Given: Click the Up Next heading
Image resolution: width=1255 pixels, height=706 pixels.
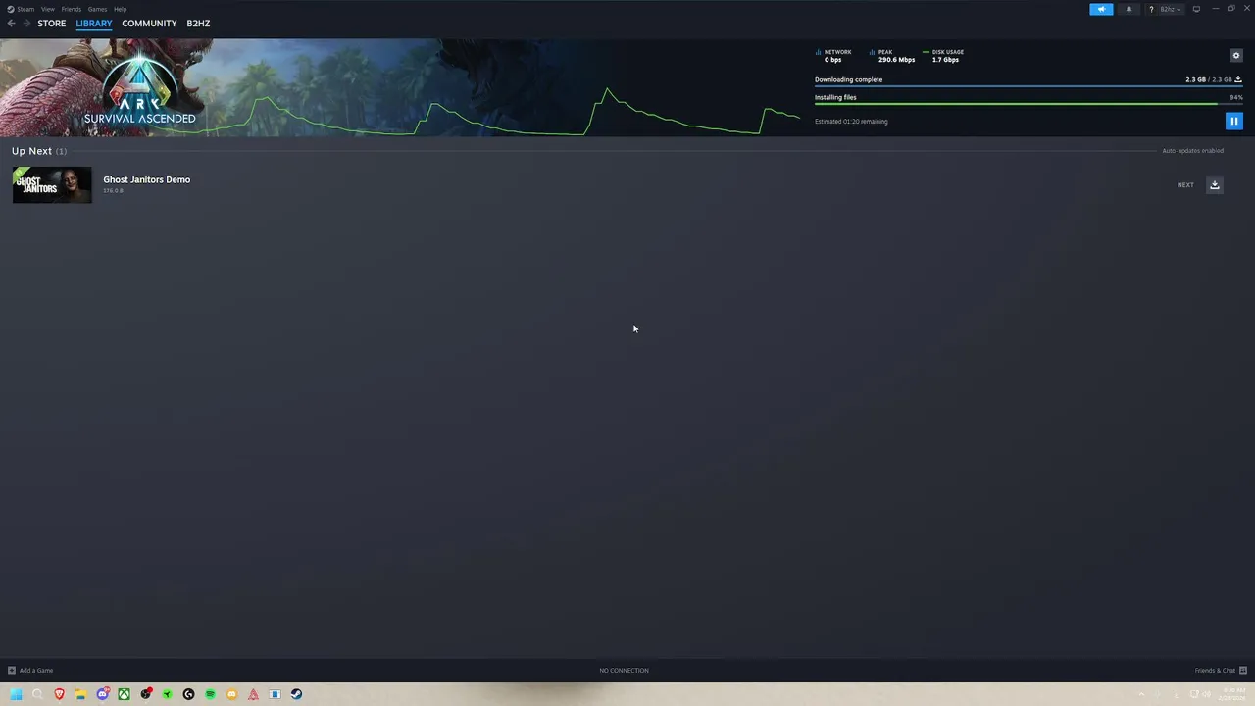Looking at the screenshot, I should click(x=31, y=151).
